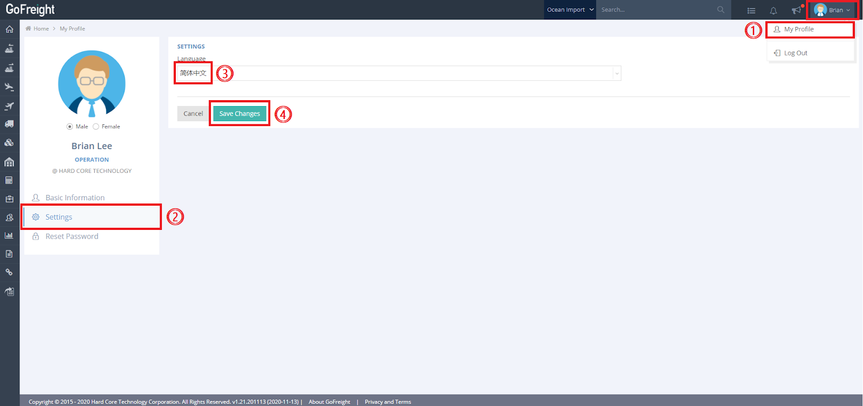Open the warehouse icon in the sidebar
The image size is (863, 406).
click(x=9, y=162)
